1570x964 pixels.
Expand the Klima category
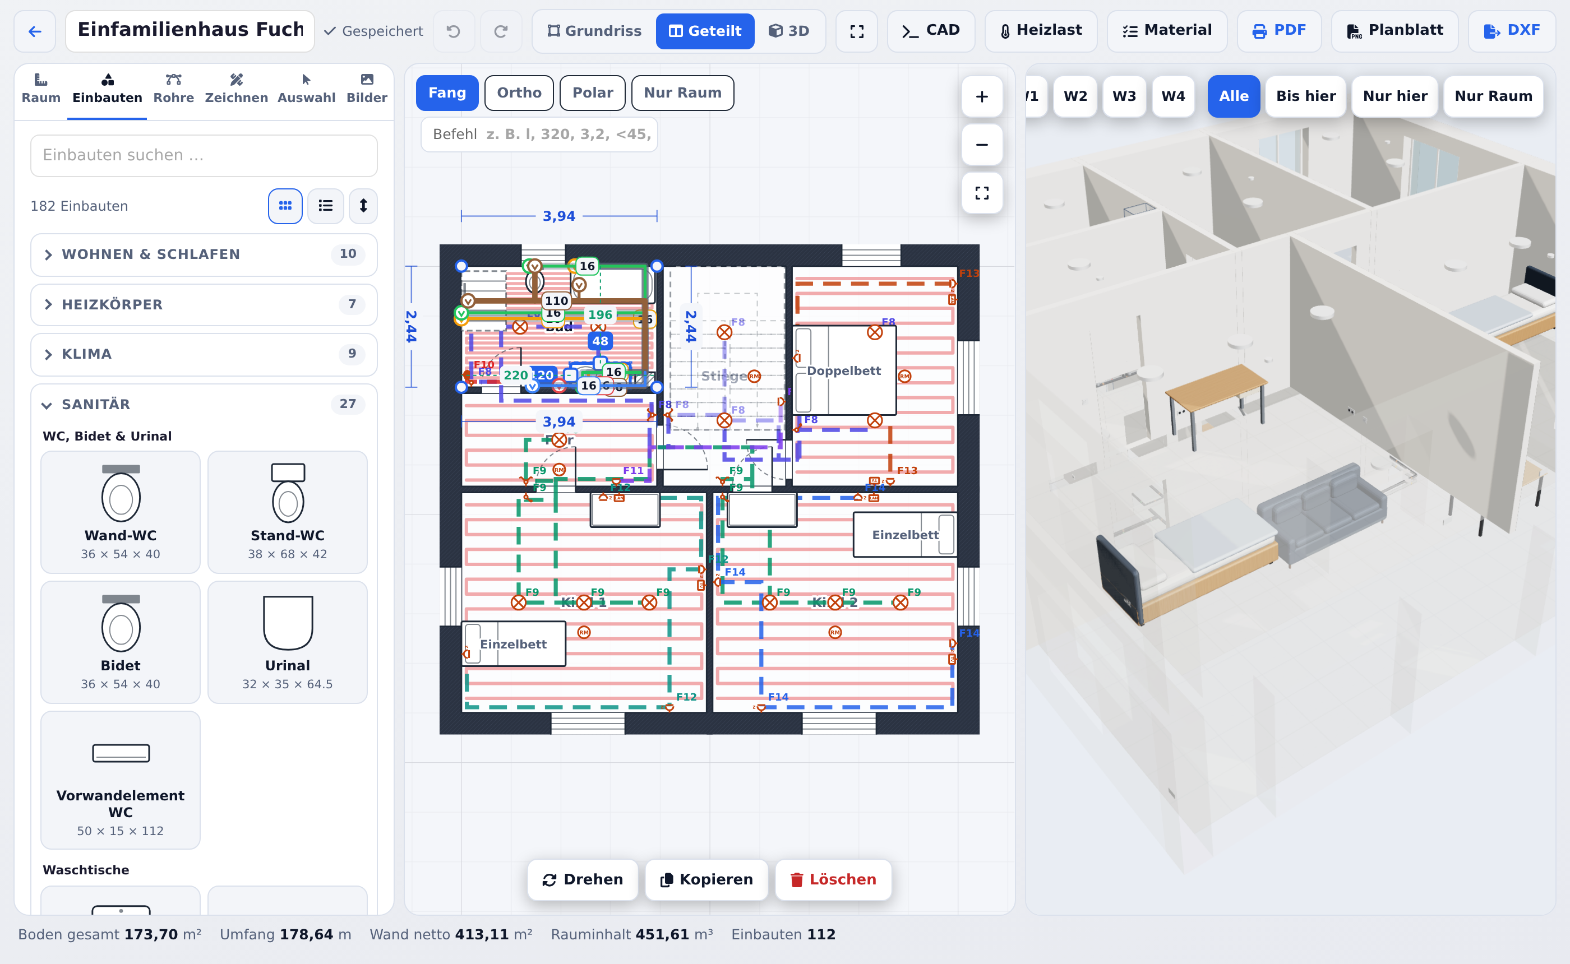204,354
